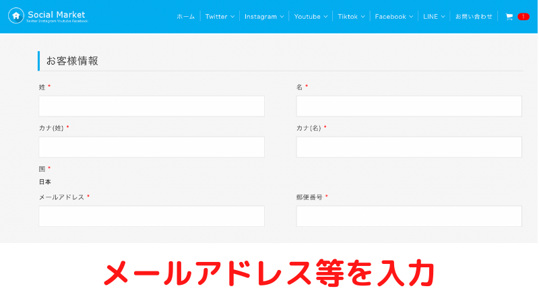Focus the 姓 last name field
The width and height of the screenshot is (539, 303).
152,106
